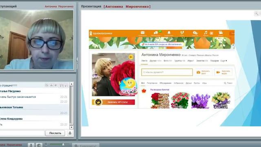Screen dimensions: 261x147
Task: Select the Обсуждаемое feed filter tab
Action: click(x=165, y=83)
